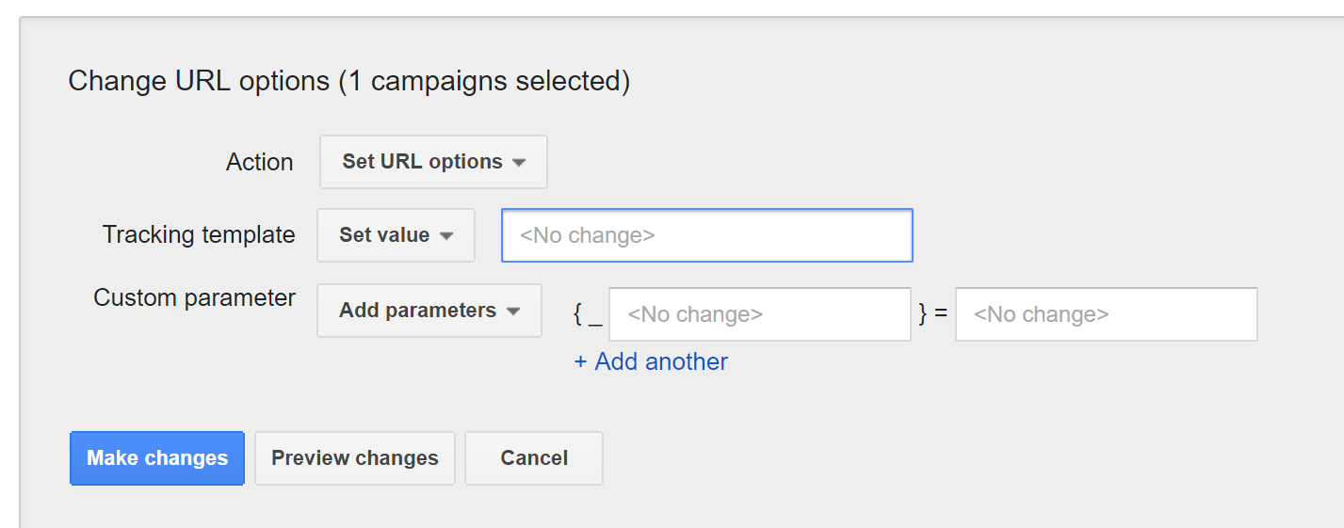Focus the Tracking template text field
The image size is (1344, 528).
pyautogui.click(x=706, y=235)
